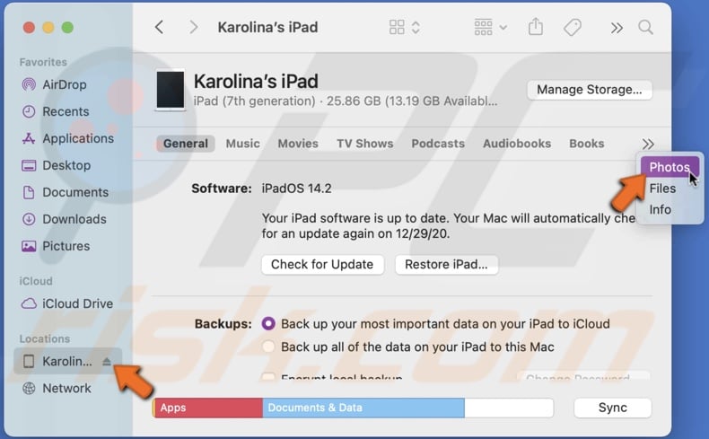Switch to the Podcasts tab
Image resolution: width=709 pixels, height=439 pixels.
tap(438, 144)
